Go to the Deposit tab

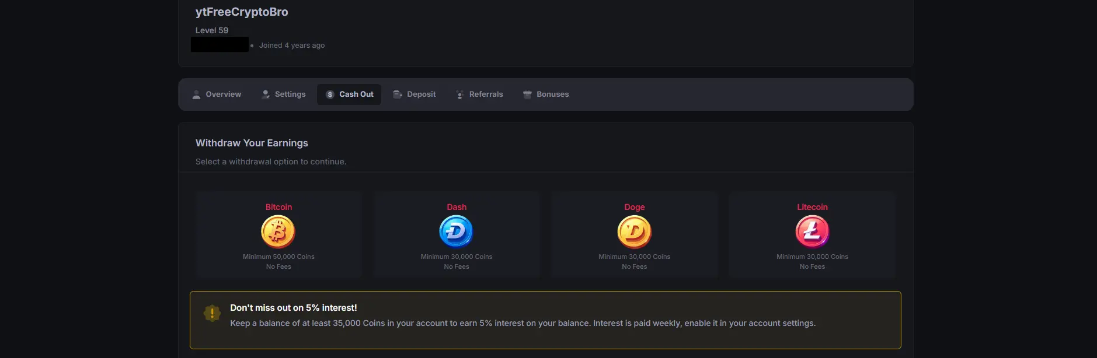[x=415, y=94]
